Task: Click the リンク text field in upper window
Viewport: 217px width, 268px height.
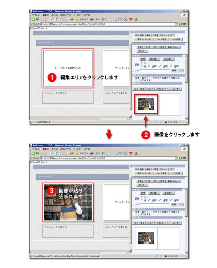Action: (x=155, y=71)
